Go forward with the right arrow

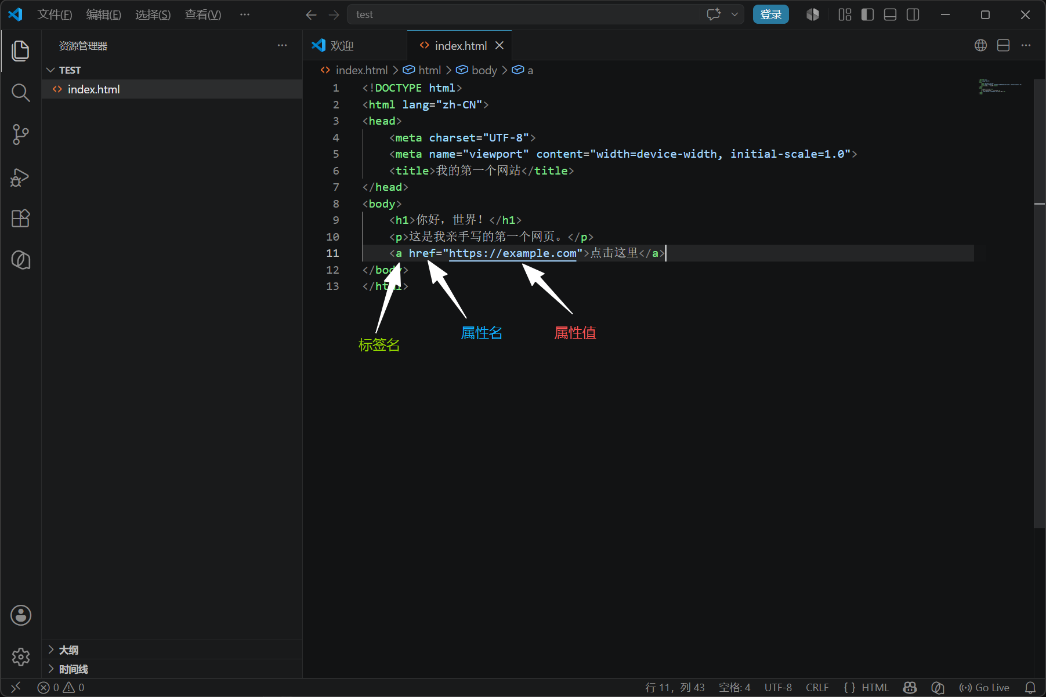[x=334, y=14]
